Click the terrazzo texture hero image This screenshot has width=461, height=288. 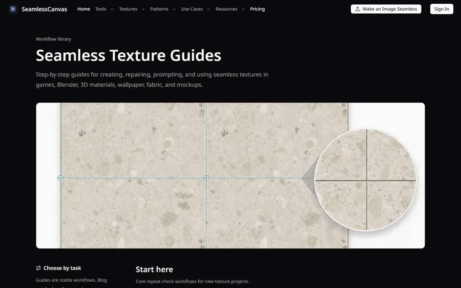tap(230, 175)
